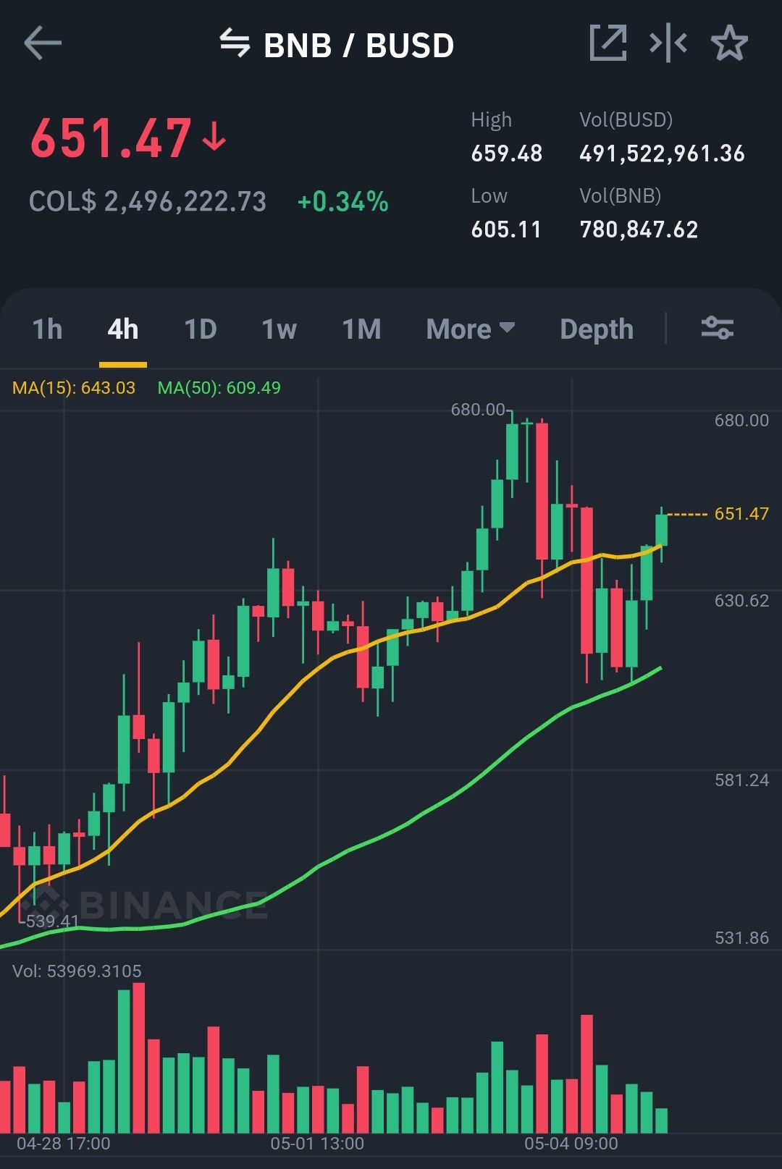Switch chart to 1M interval
The image size is (782, 1169).
[x=361, y=329]
